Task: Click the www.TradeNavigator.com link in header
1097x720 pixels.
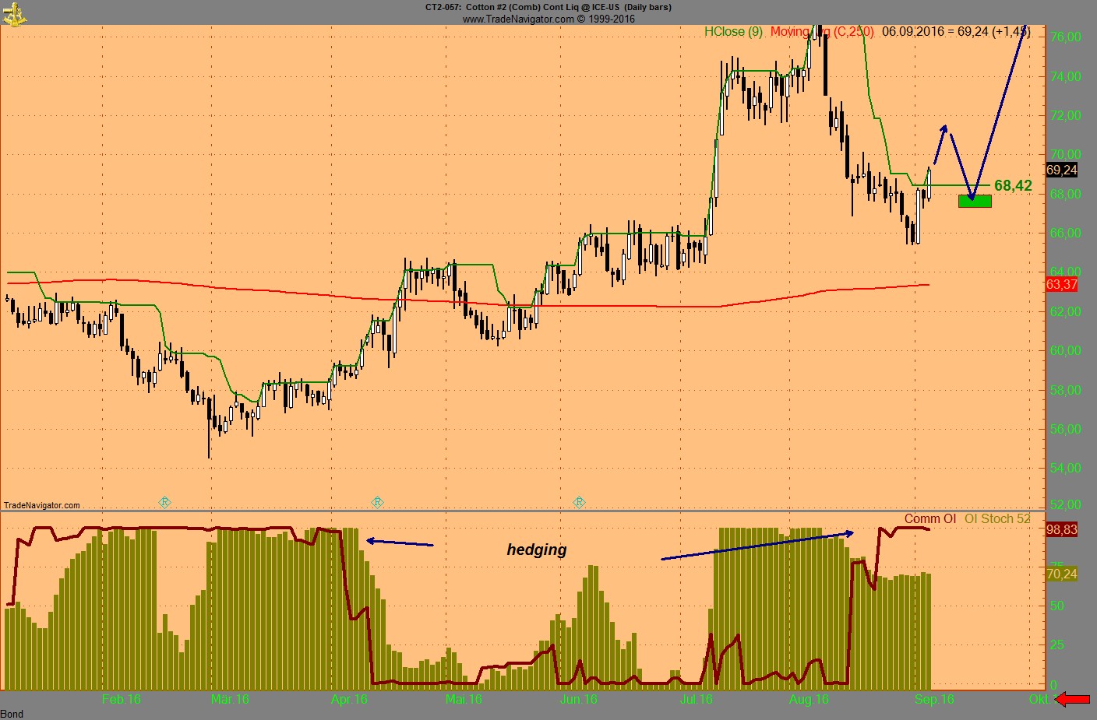Action: 548,19
